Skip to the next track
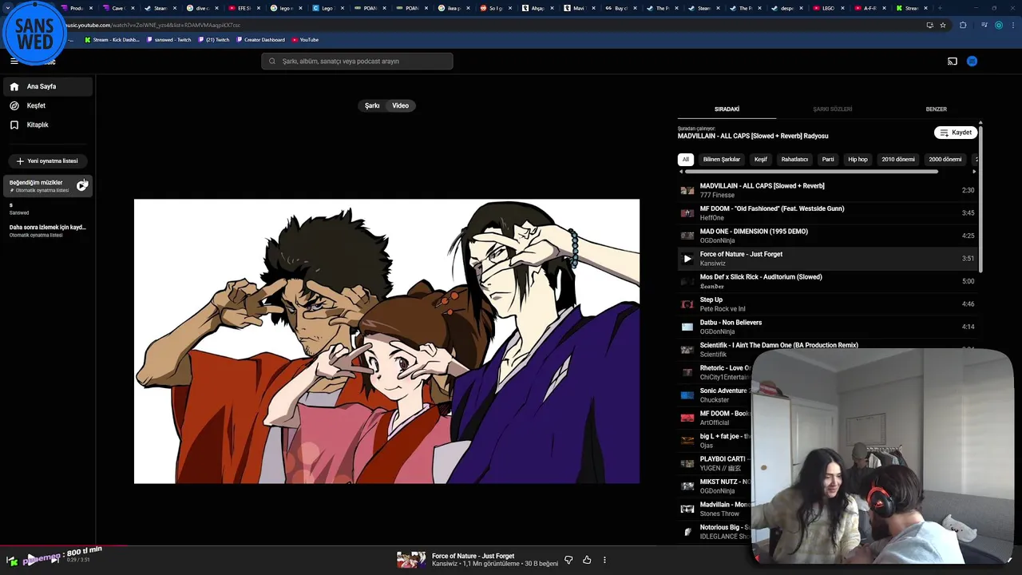The height and width of the screenshot is (575, 1022). point(53,559)
